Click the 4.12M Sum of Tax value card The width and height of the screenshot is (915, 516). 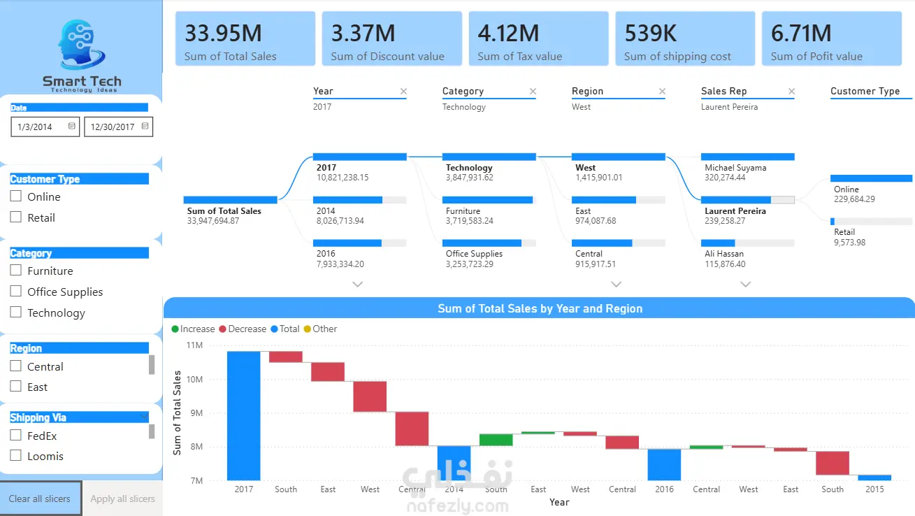point(539,38)
